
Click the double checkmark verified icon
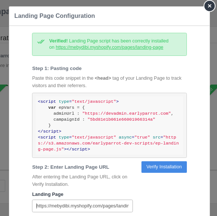[x=41, y=42]
